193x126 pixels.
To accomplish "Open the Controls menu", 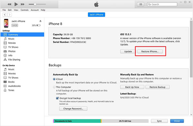I will point(24,10).
